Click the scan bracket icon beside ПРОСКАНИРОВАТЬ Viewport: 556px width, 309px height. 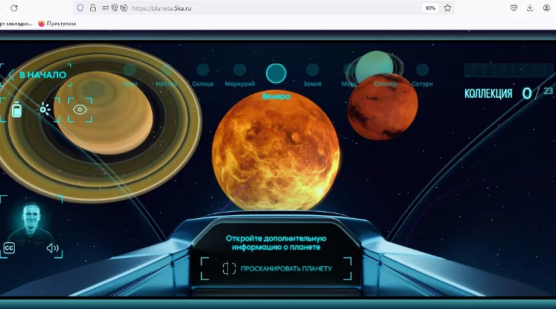[x=229, y=269]
